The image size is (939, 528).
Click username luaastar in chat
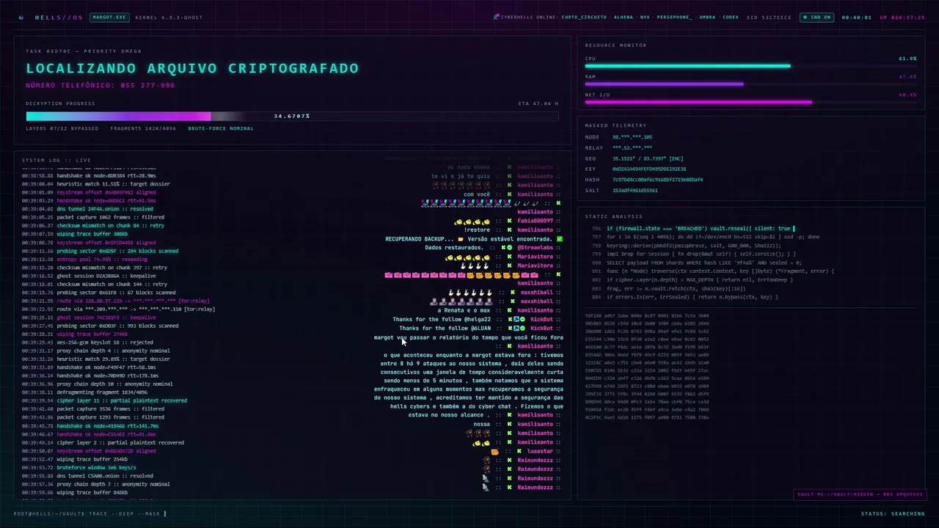(x=540, y=451)
